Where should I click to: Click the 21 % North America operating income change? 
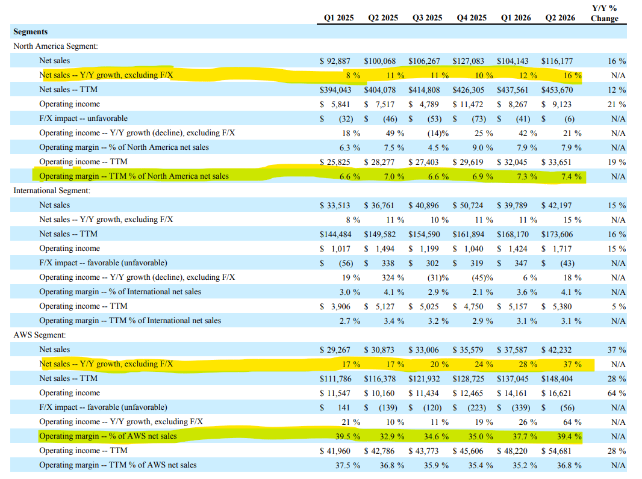click(x=617, y=104)
